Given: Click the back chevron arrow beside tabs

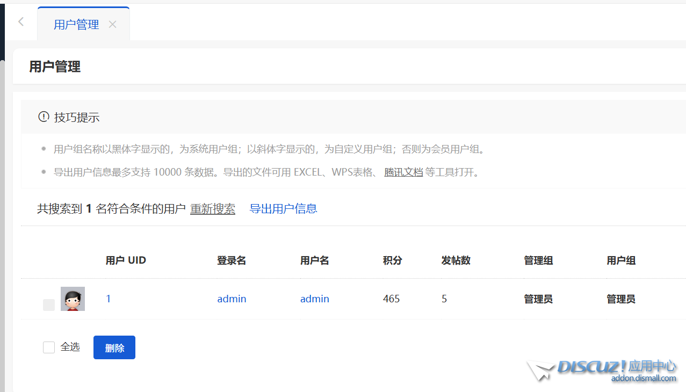Looking at the screenshot, I should (x=21, y=22).
